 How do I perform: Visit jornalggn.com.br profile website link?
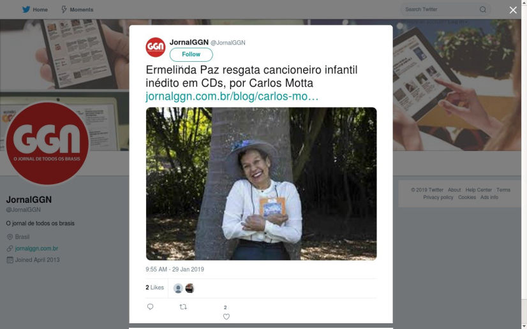point(36,249)
